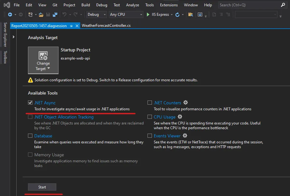Open the Edit menu
This screenshot has width=290, height=196.
click(x=29, y=5)
